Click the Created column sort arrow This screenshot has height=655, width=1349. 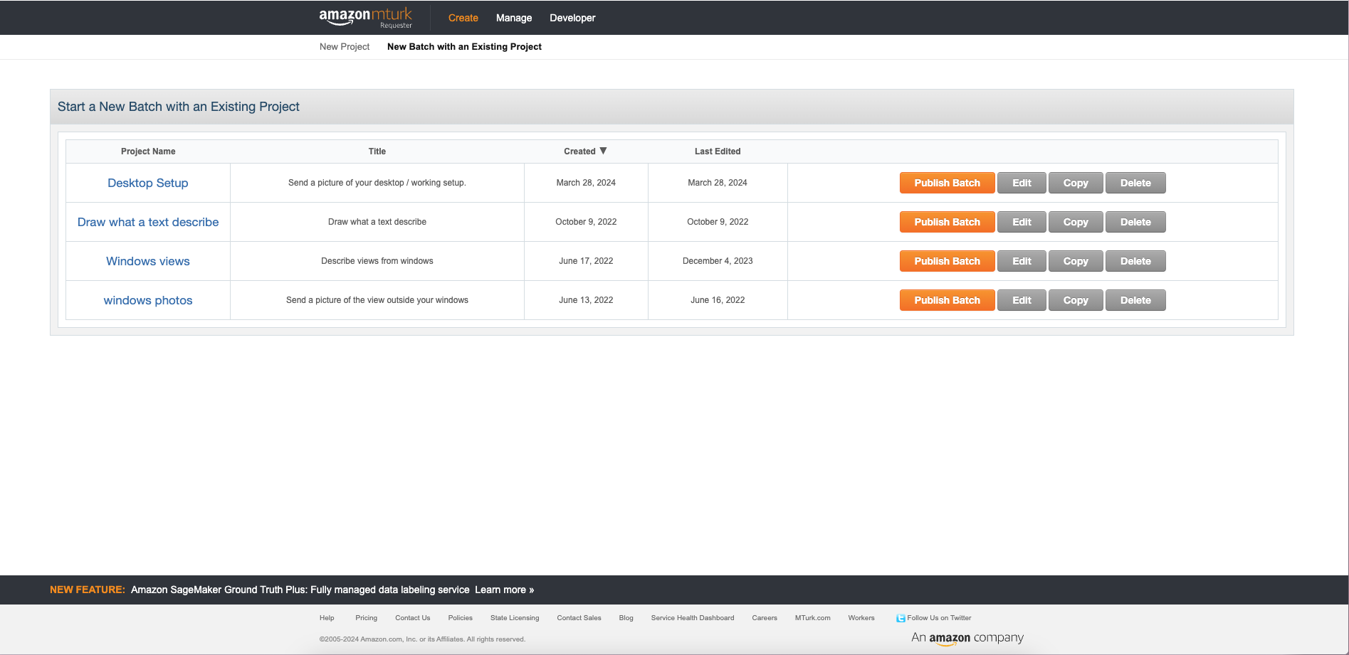tap(603, 150)
